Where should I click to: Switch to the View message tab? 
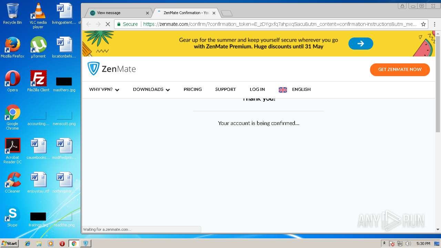118,13
